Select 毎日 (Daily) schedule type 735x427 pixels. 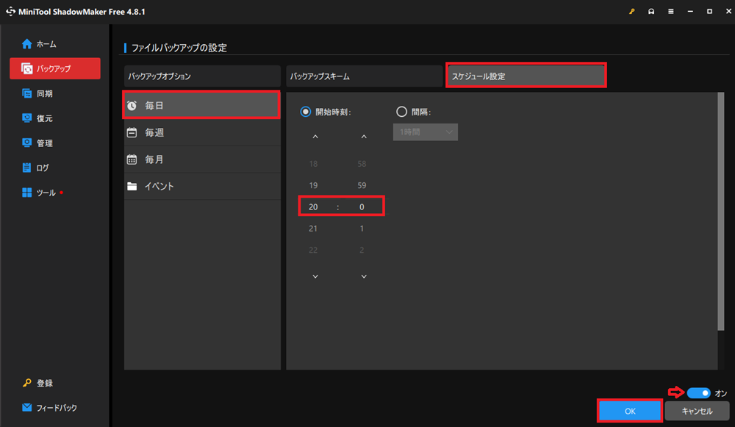coord(202,105)
